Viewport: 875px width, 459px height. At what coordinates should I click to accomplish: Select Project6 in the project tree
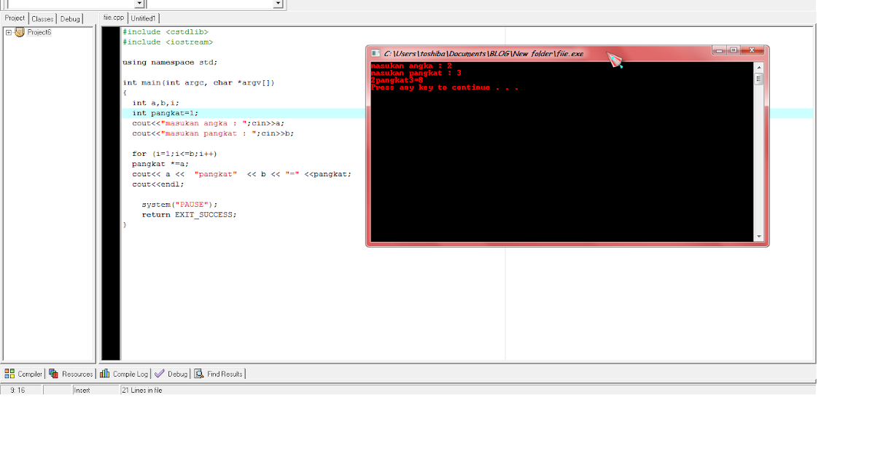(39, 32)
